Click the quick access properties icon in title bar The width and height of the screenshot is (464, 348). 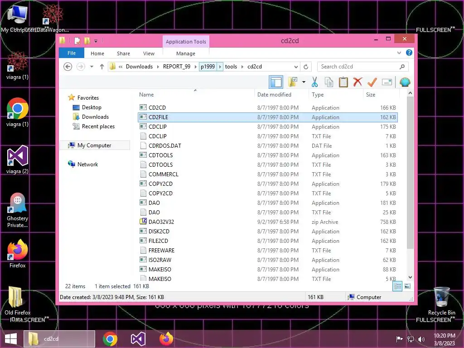77,40
